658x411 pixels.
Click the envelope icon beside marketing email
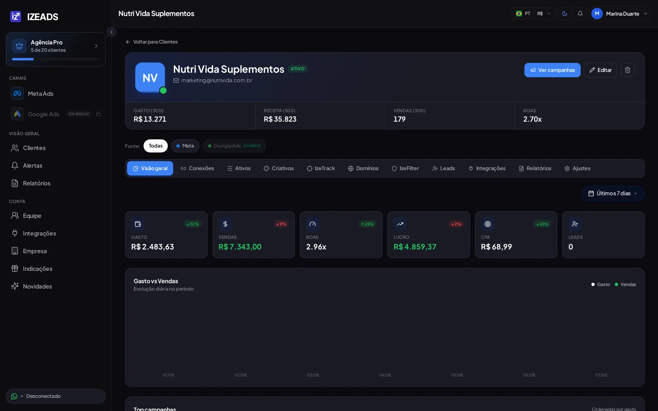(176, 81)
